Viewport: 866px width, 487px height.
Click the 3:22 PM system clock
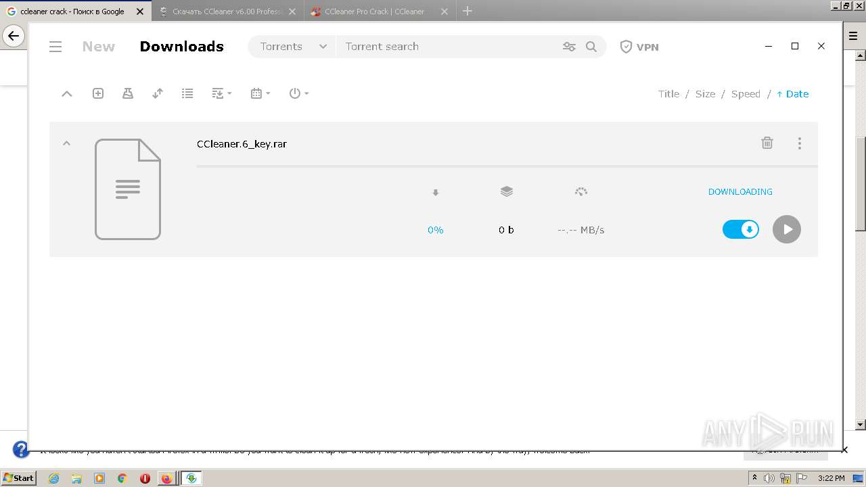click(831, 478)
